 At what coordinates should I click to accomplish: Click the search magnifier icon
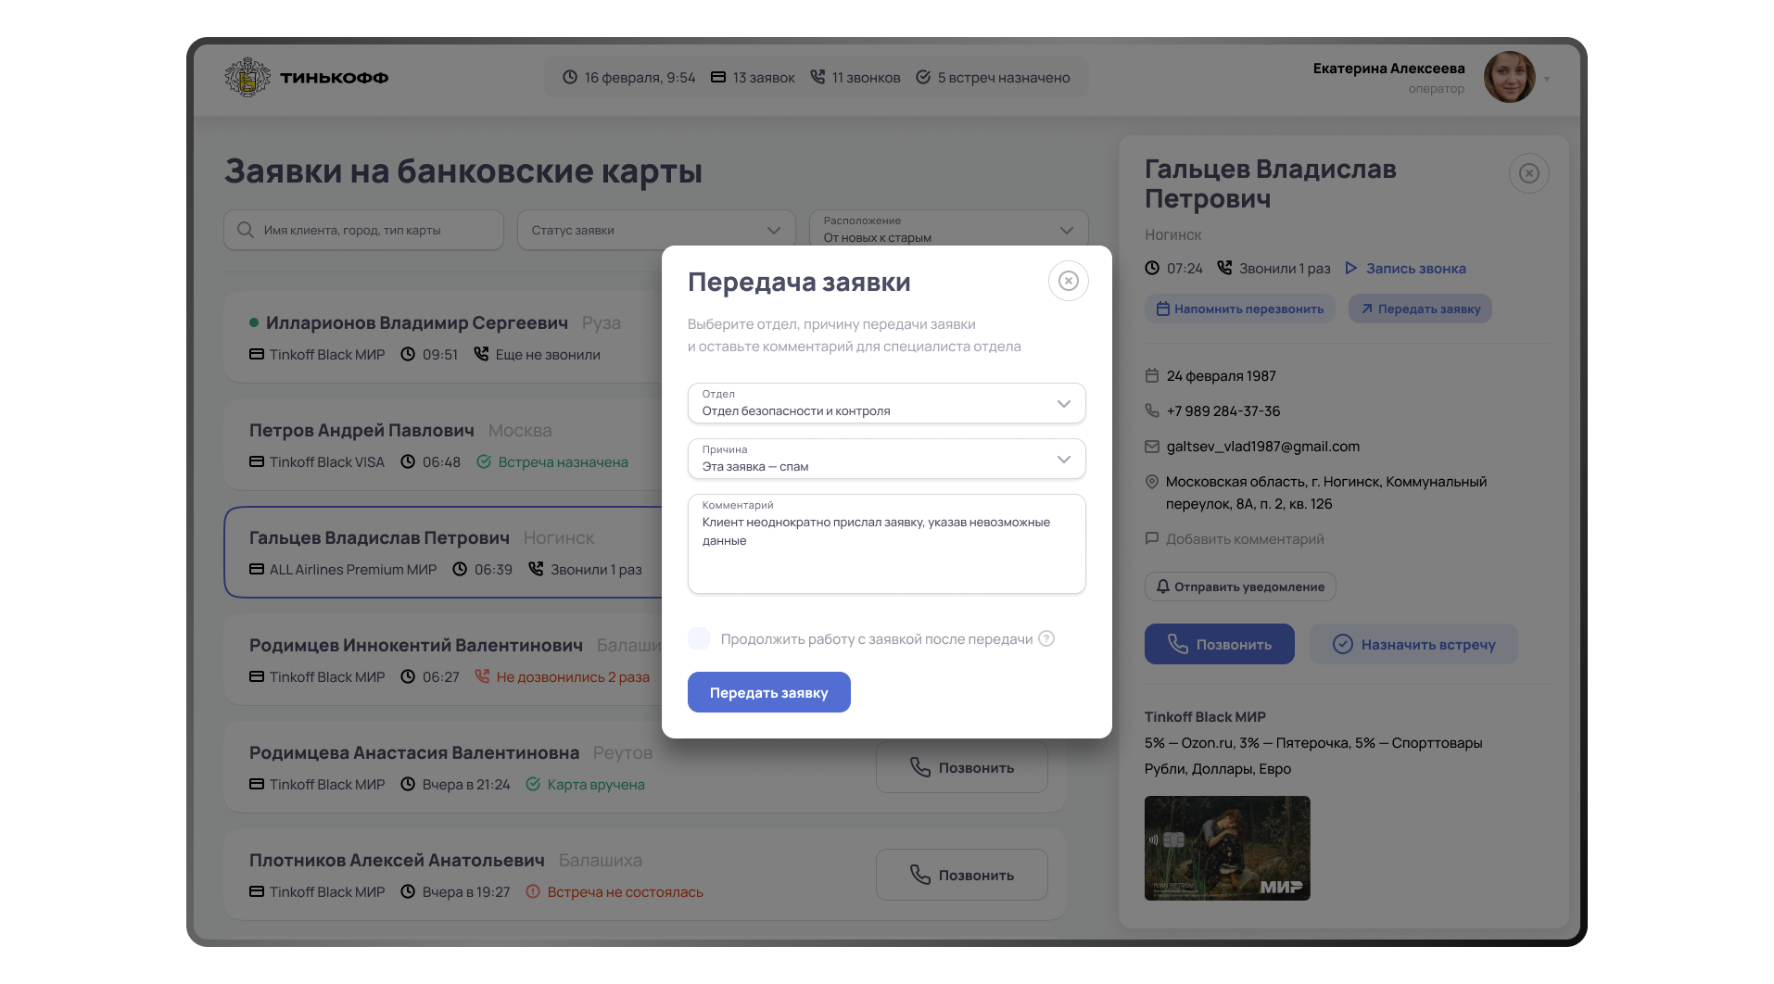point(246,230)
